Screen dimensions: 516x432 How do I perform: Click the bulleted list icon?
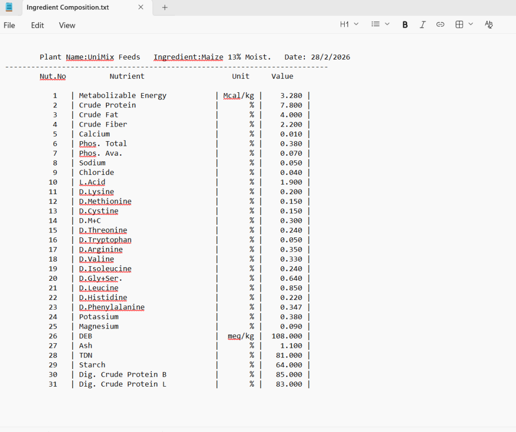tap(375, 24)
